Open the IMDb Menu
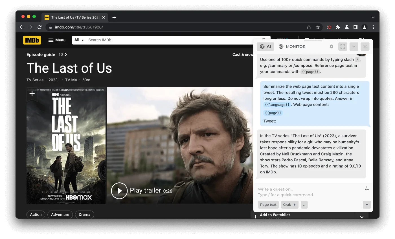 click(57, 40)
